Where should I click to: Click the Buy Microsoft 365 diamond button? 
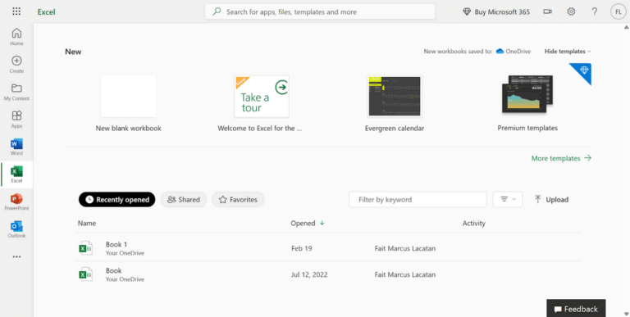coord(496,11)
